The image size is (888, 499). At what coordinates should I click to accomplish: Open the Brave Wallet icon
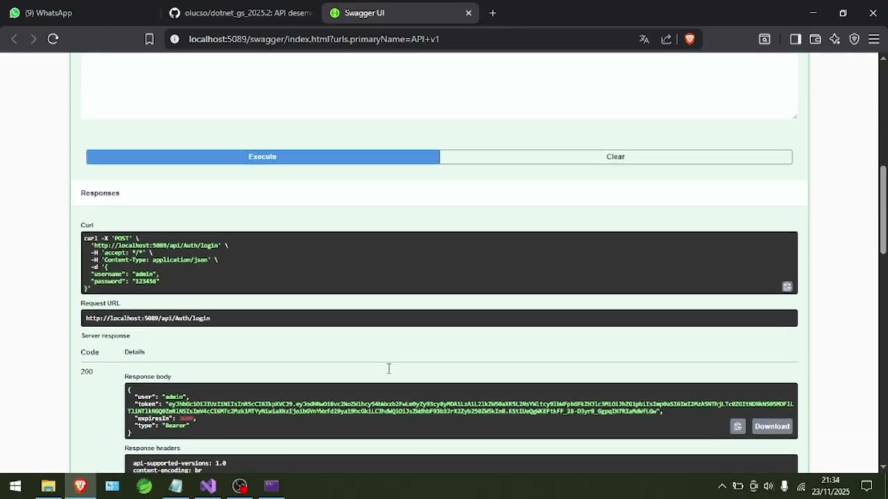pos(815,40)
